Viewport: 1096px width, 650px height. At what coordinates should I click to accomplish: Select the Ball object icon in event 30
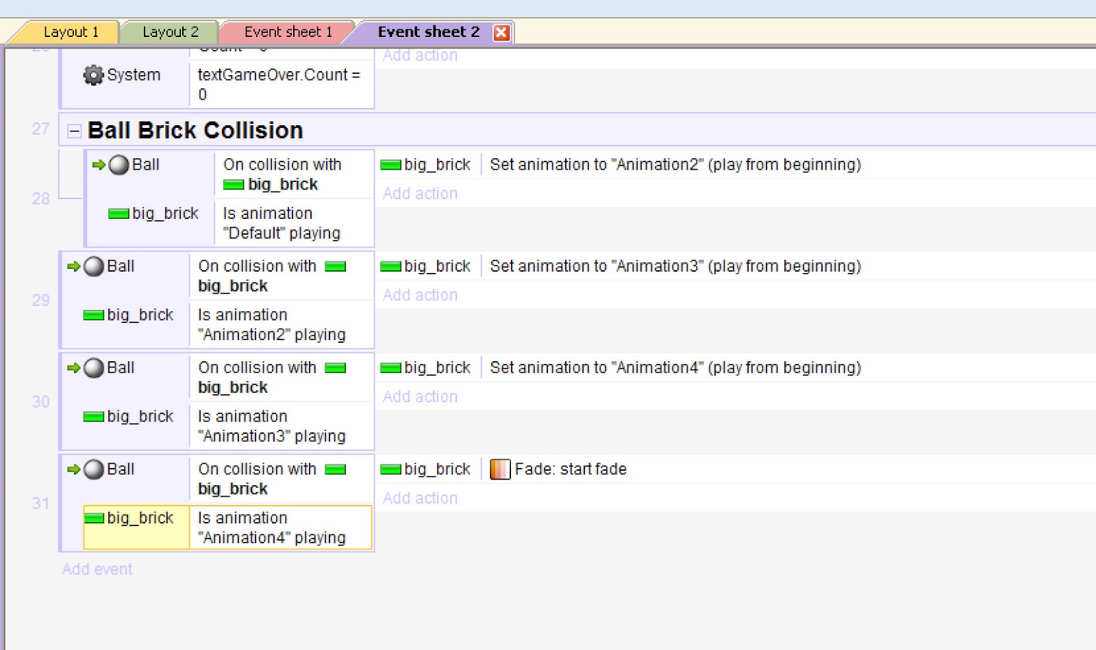click(x=94, y=368)
